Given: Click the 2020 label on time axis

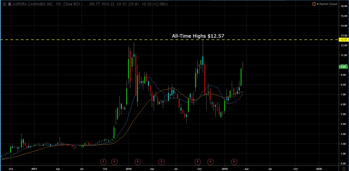Looking at the screenshot, I should 319,169.
